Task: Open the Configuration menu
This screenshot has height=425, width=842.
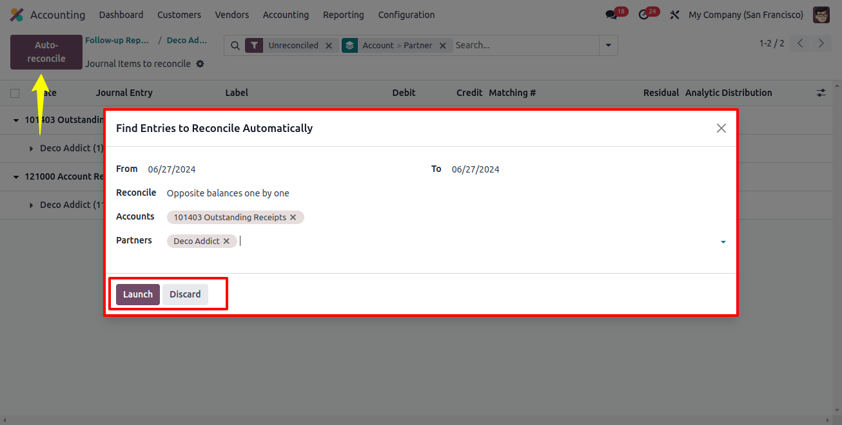Action: point(406,15)
